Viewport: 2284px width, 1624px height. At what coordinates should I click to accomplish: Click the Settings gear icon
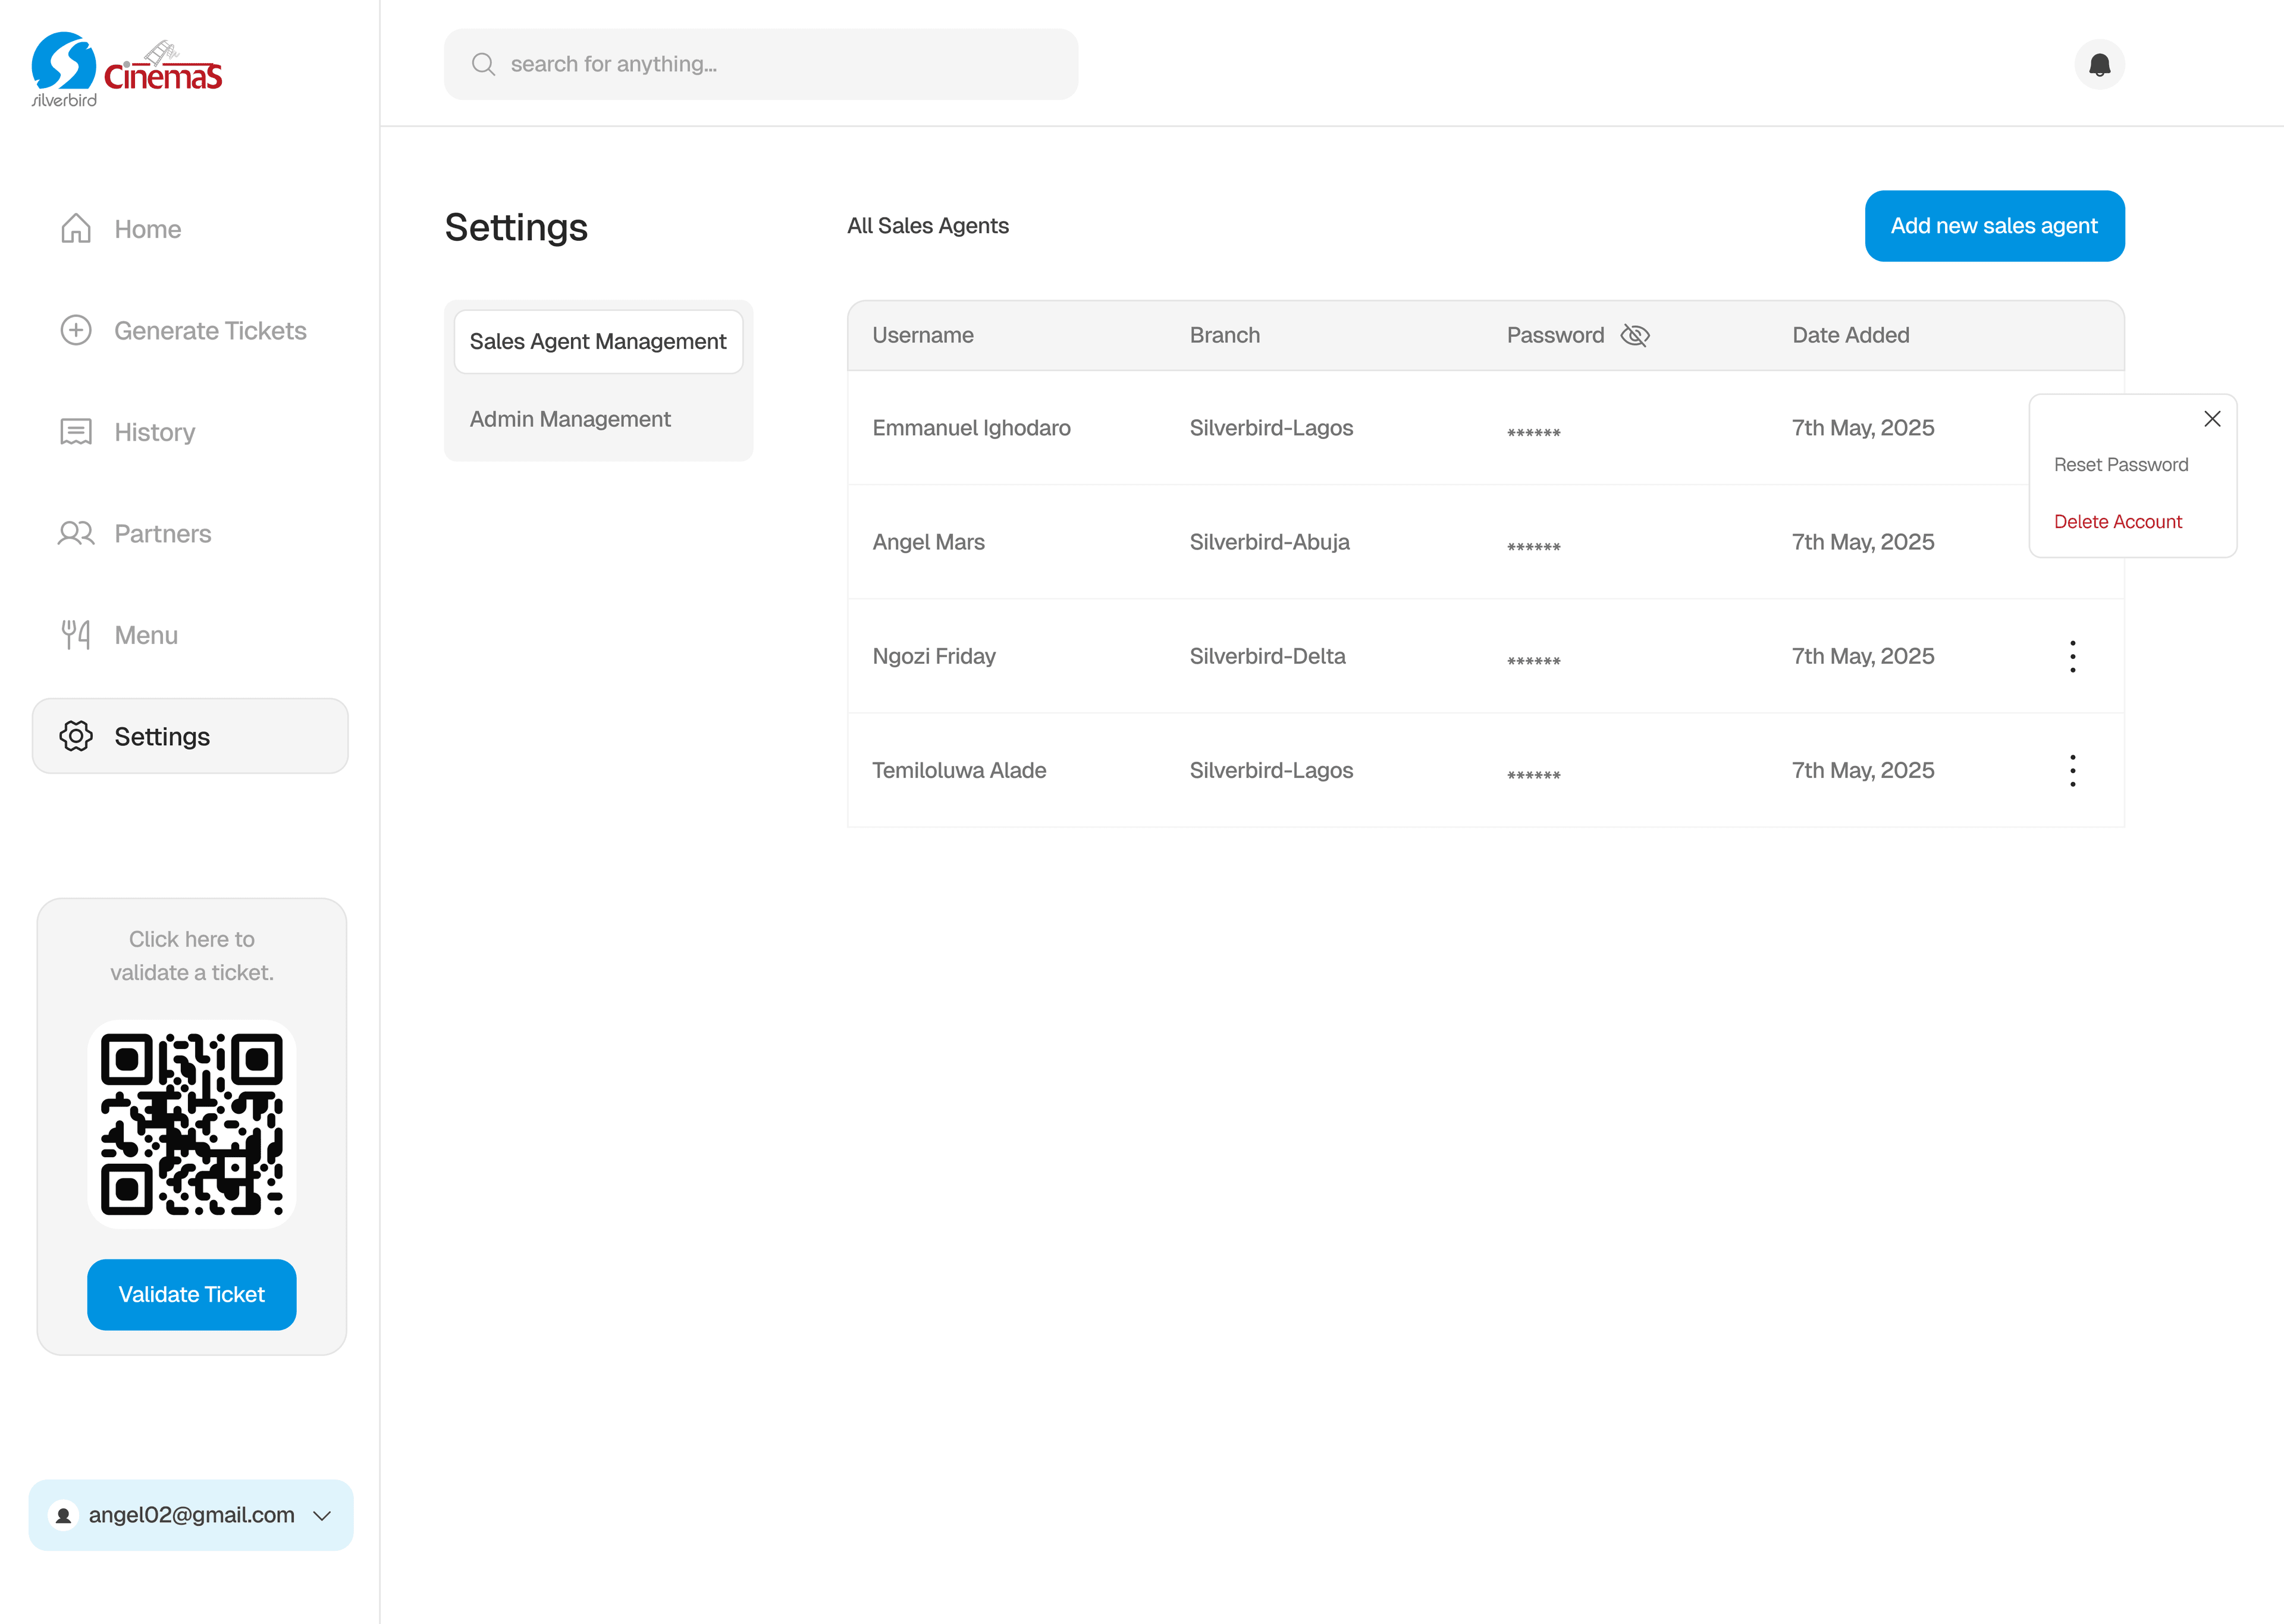point(76,736)
